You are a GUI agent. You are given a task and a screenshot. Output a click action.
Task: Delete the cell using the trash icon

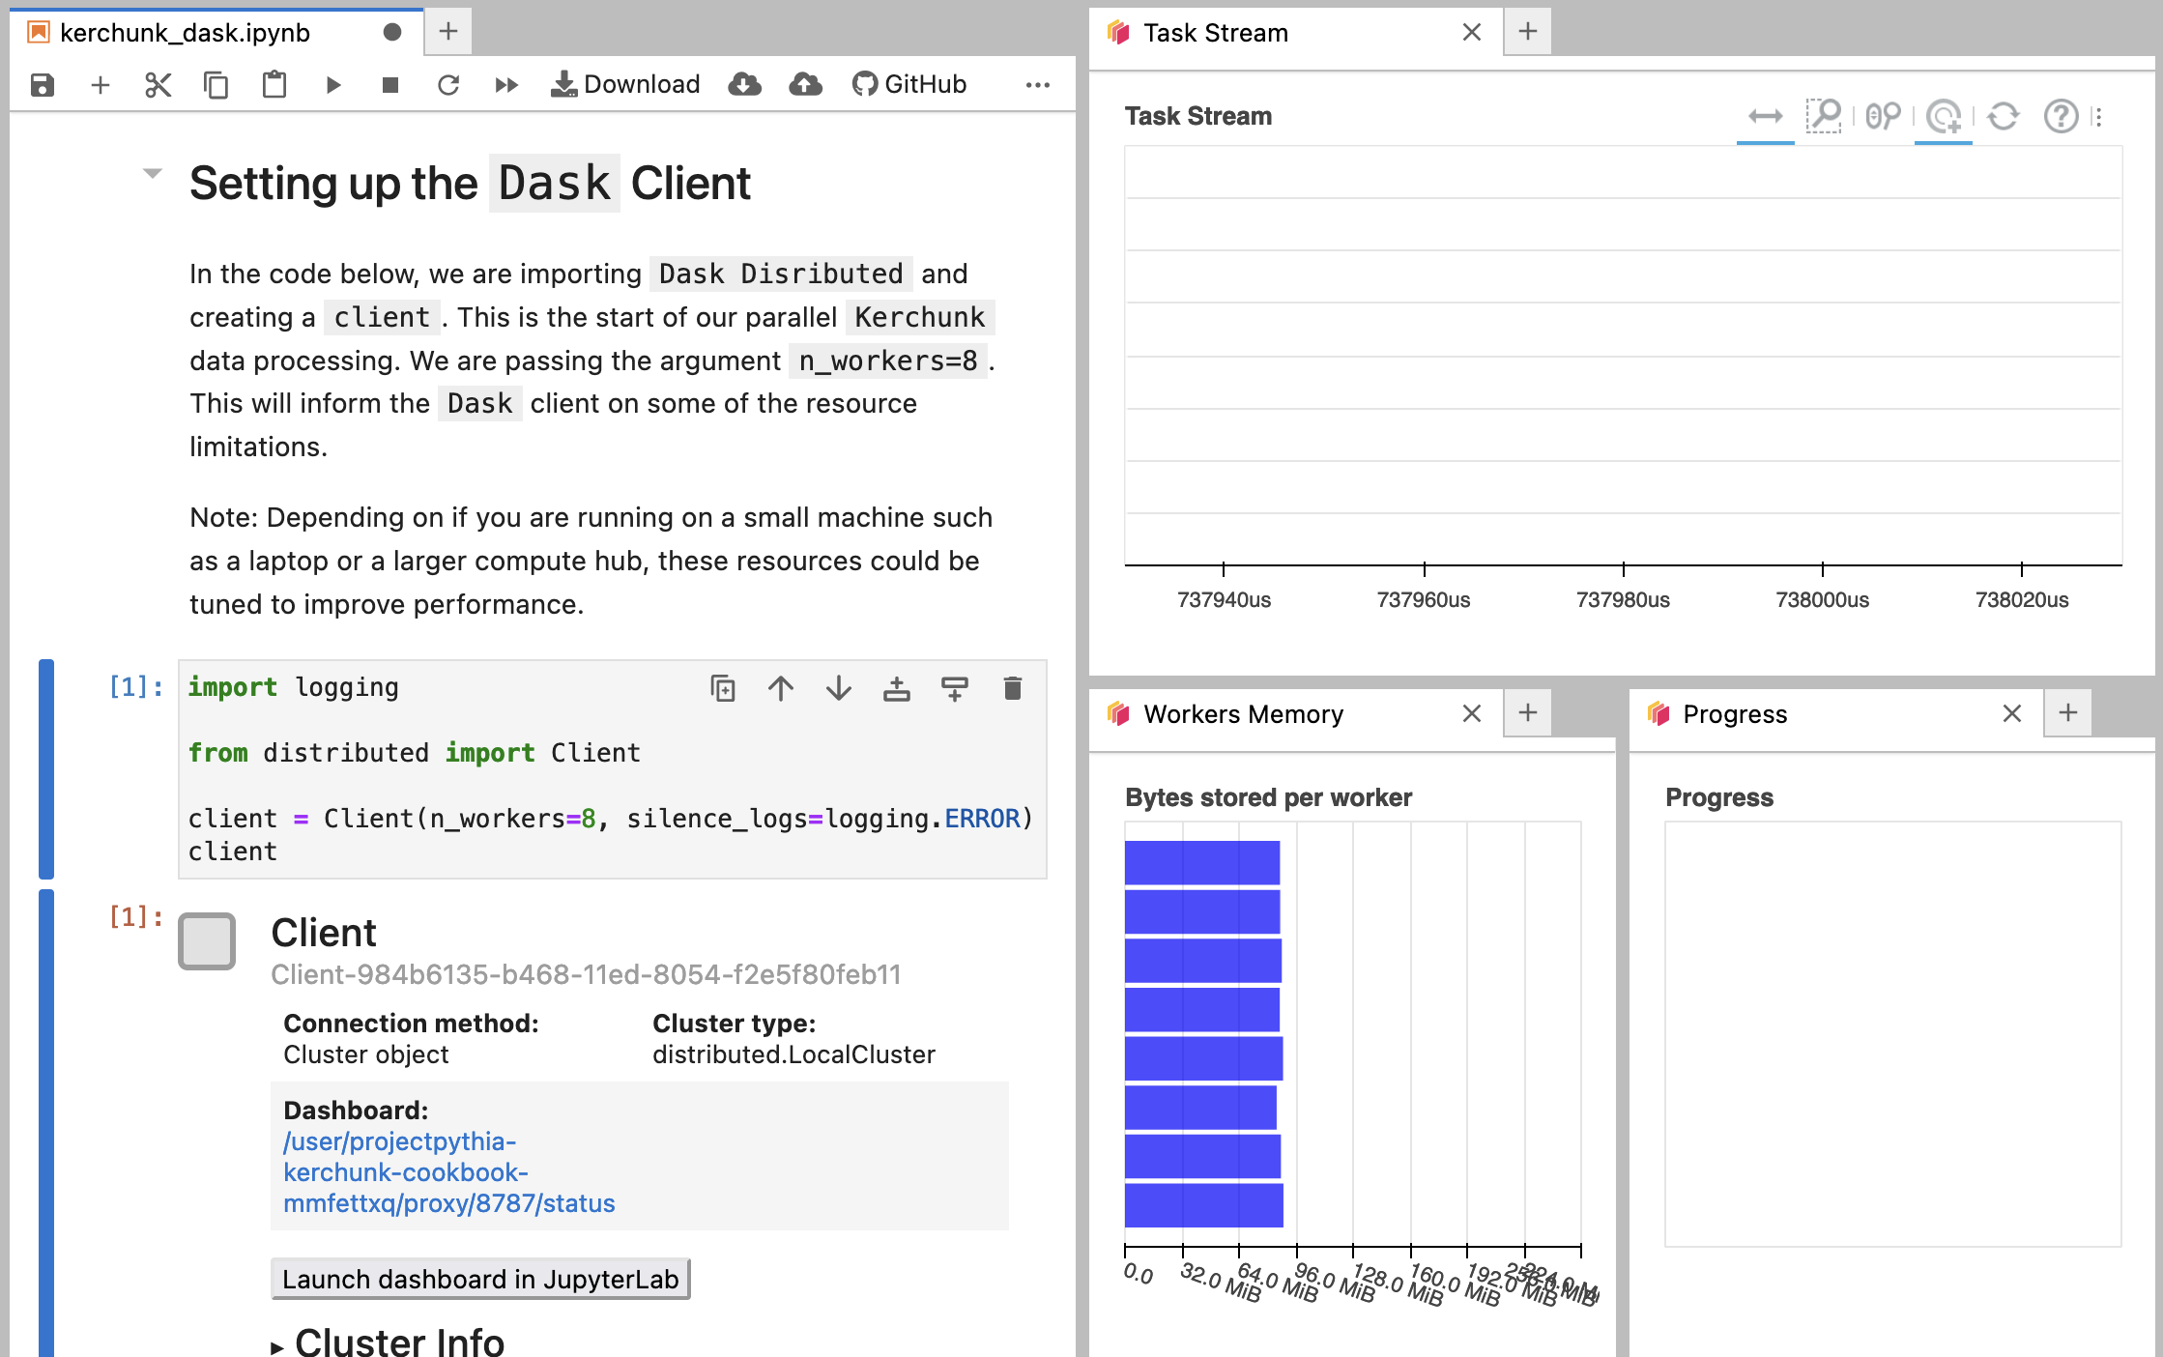pos(1012,688)
